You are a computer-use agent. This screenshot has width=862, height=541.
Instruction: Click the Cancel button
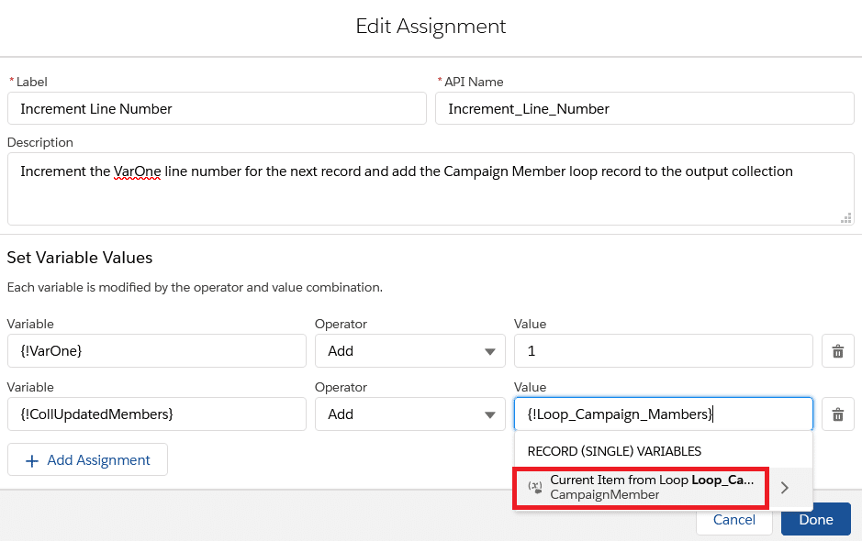pyautogui.click(x=733, y=519)
